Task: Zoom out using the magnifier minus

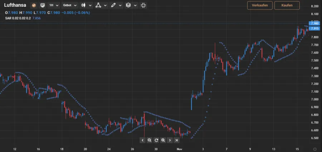Action: tap(150, 140)
